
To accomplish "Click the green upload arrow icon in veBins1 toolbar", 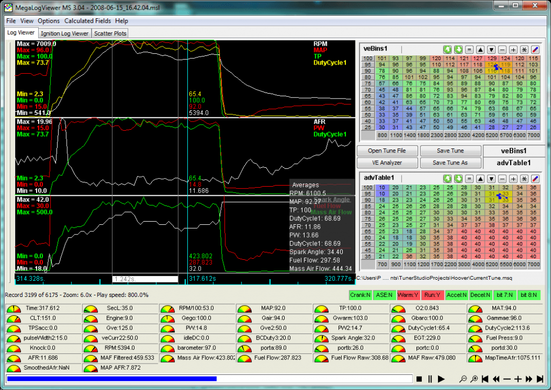I will click(x=447, y=49).
